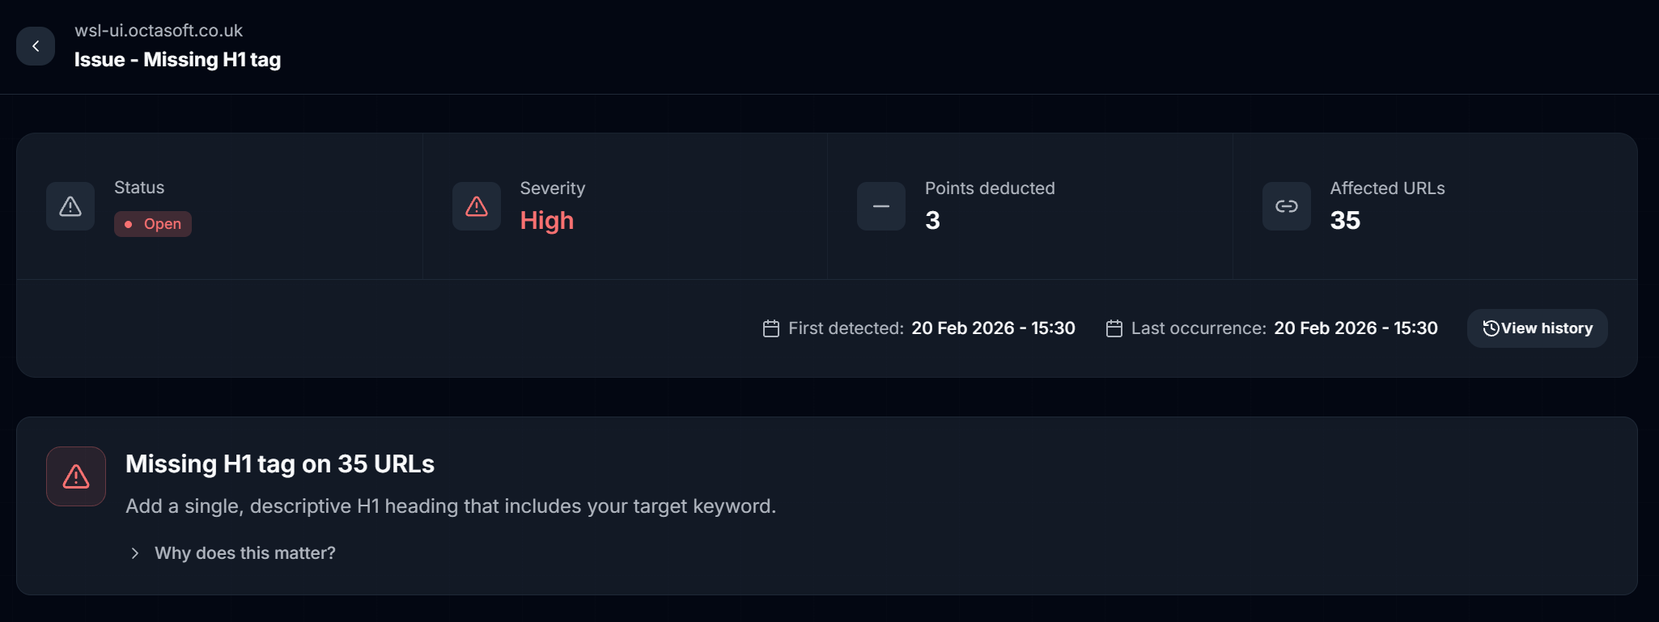This screenshot has height=622, width=1659.
Task: Click the First detected date value
Action: tap(993, 328)
